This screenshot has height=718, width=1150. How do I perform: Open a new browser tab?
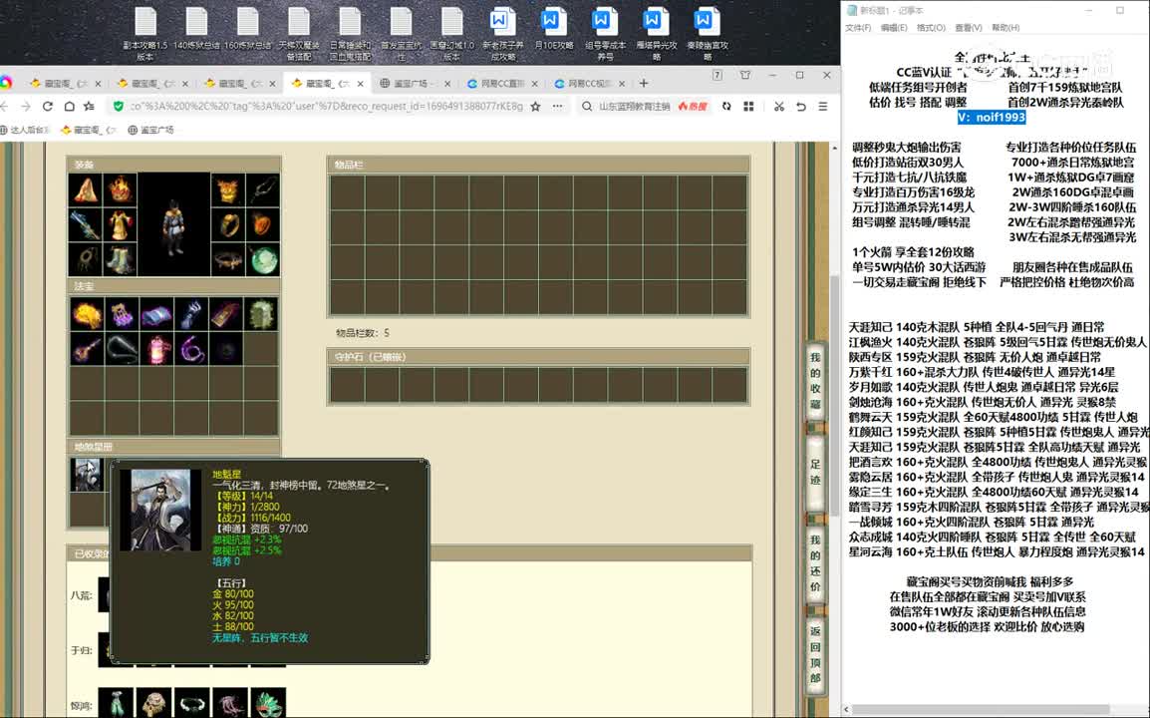pyautogui.click(x=644, y=83)
